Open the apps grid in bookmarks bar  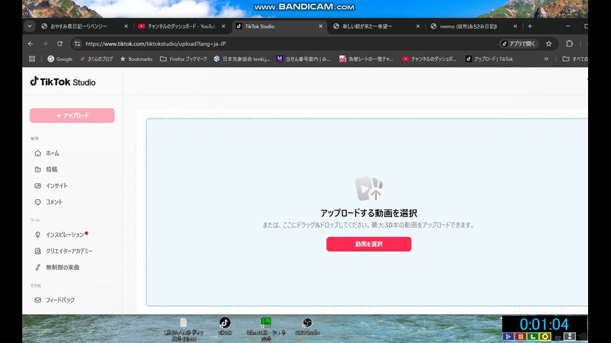tap(32, 59)
